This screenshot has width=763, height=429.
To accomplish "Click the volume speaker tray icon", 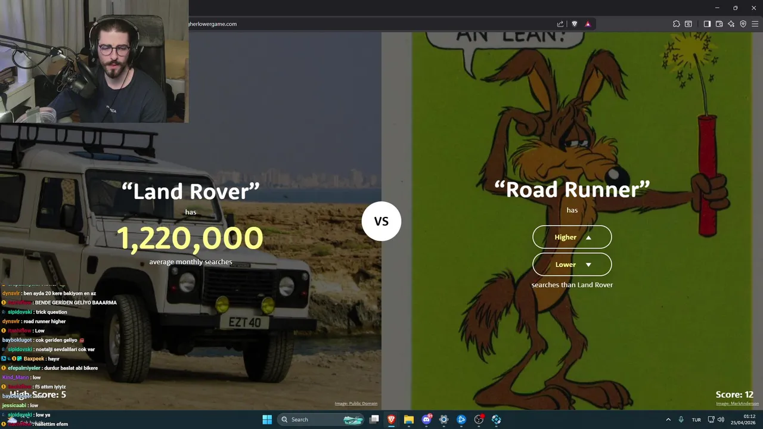I will (x=721, y=419).
